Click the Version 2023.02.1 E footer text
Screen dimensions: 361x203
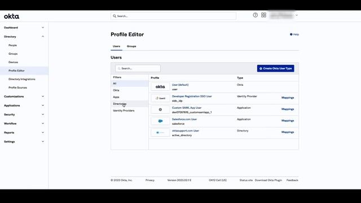(x=179, y=180)
